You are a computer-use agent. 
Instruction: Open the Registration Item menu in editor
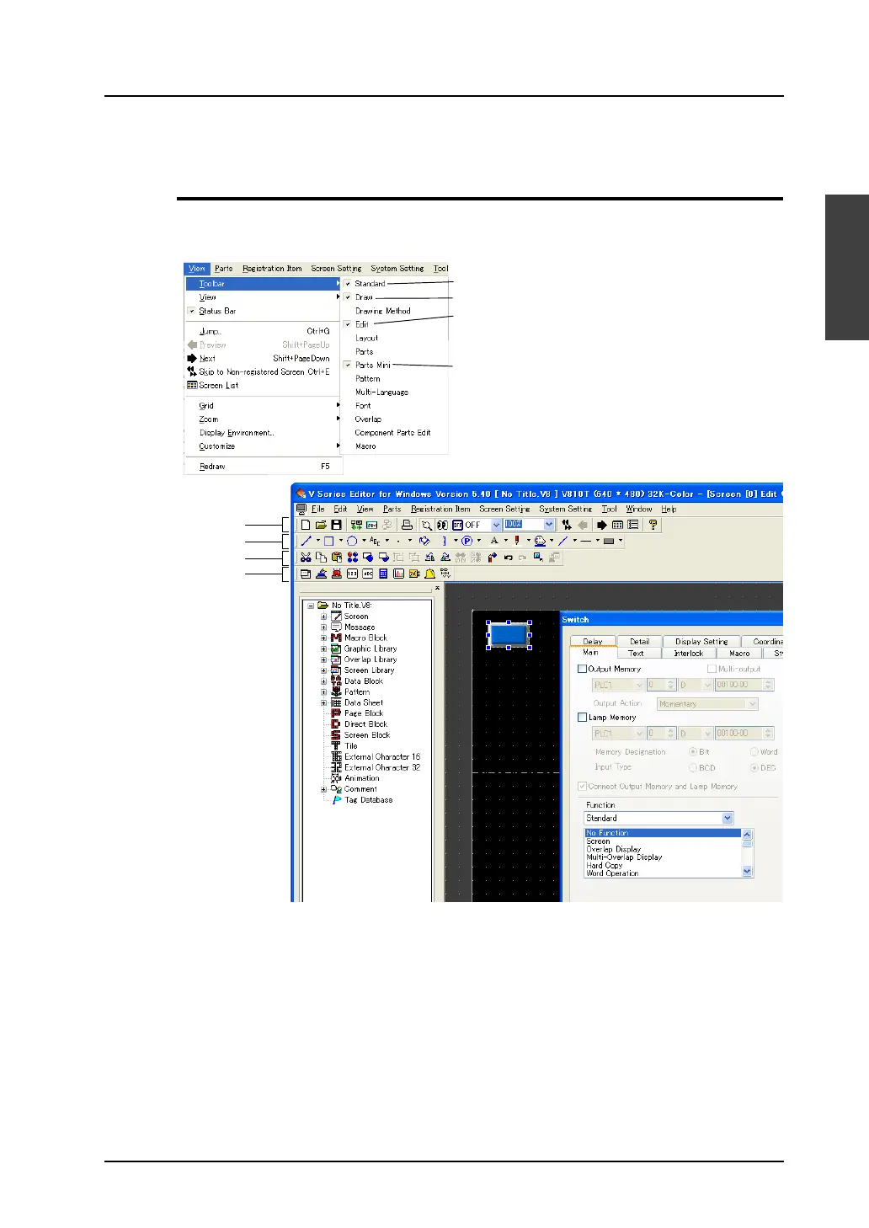point(440,509)
